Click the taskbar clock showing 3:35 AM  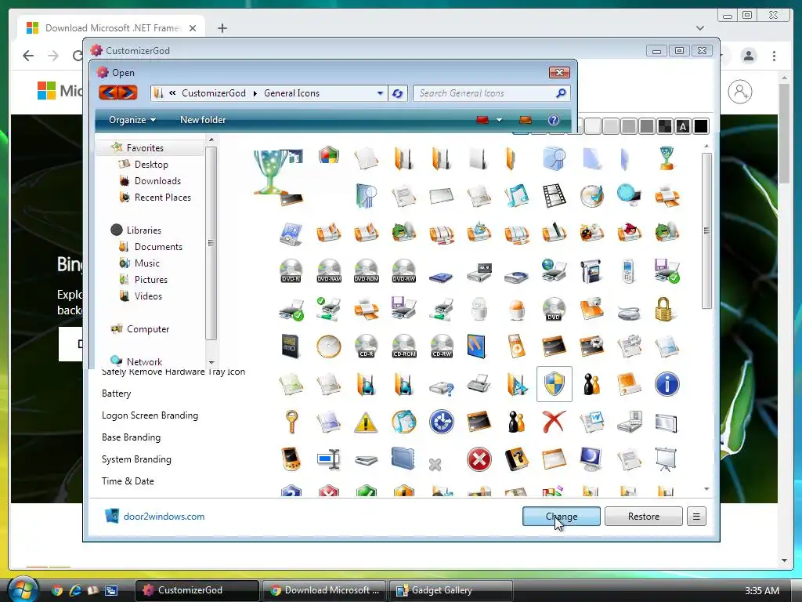(x=761, y=591)
